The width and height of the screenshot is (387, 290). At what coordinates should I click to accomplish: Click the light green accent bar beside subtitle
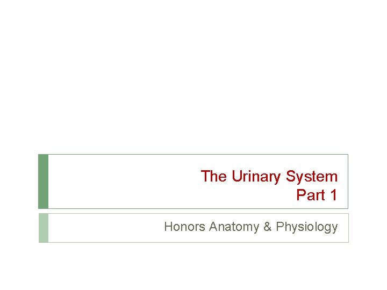[x=44, y=228]
